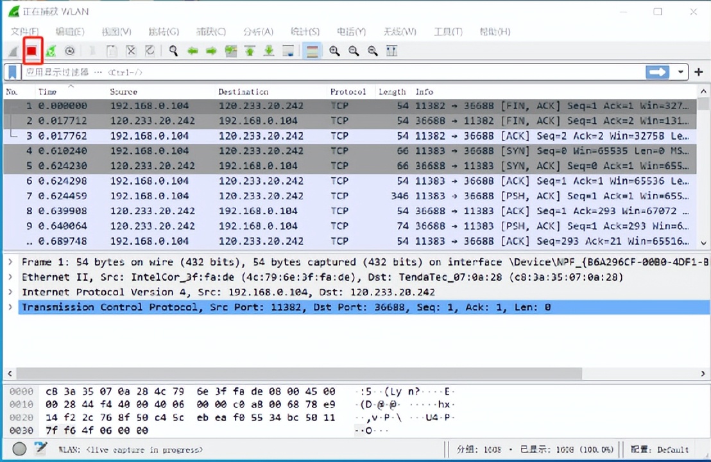Zoom in on packet list text

pos(334,51)
